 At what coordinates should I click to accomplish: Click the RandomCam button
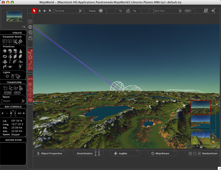[x=210, y=153]
